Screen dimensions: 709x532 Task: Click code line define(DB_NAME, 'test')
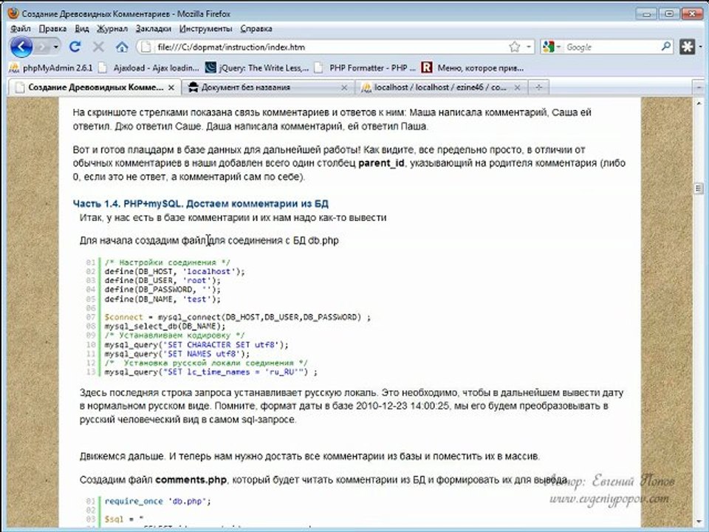[162, 299]
